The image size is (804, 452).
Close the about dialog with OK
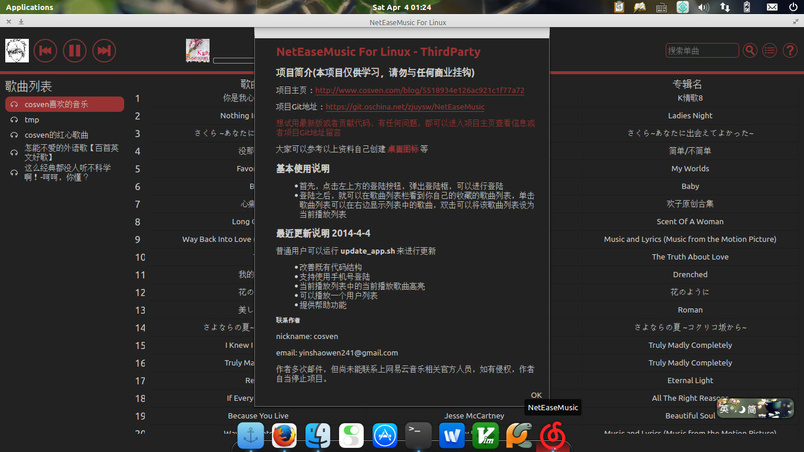click(536, 395)
